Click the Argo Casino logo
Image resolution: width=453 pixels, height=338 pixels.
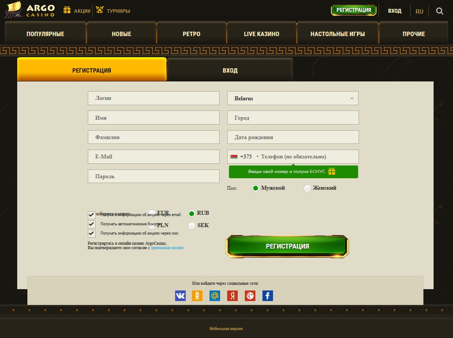point(30,11)
